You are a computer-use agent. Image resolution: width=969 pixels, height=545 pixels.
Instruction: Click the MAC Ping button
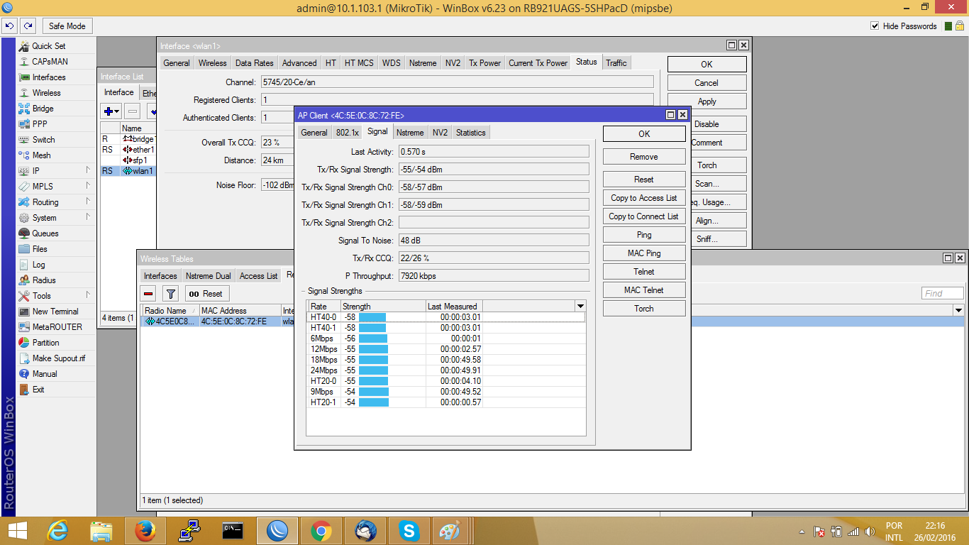[644, 253]
